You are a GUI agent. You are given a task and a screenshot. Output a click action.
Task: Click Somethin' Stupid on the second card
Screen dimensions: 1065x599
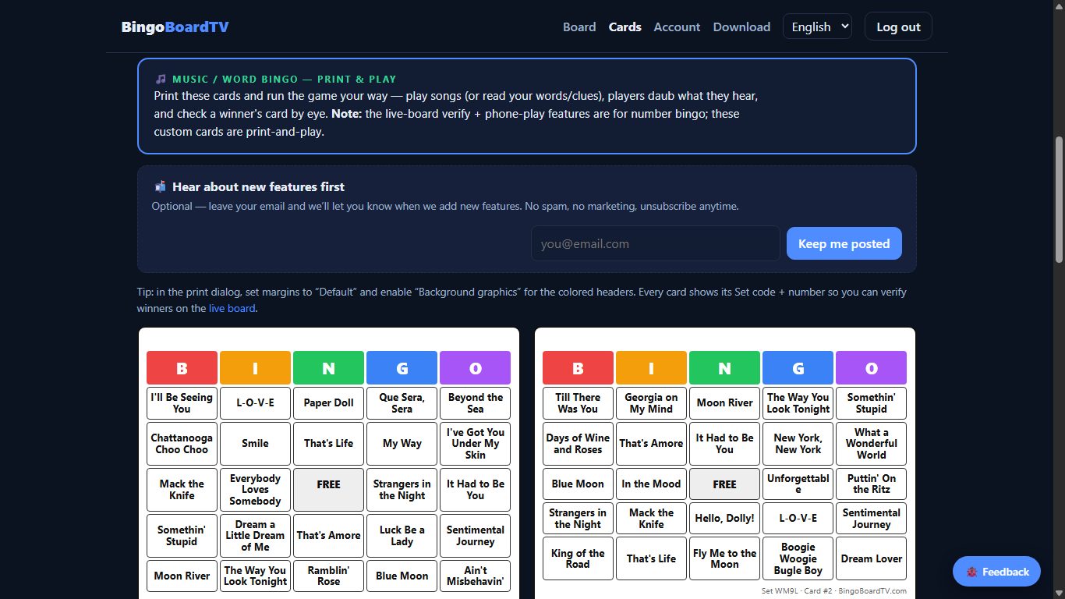[871, 403]
